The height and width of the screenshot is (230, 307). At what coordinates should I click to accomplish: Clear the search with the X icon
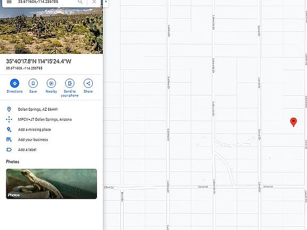[94, 2]
